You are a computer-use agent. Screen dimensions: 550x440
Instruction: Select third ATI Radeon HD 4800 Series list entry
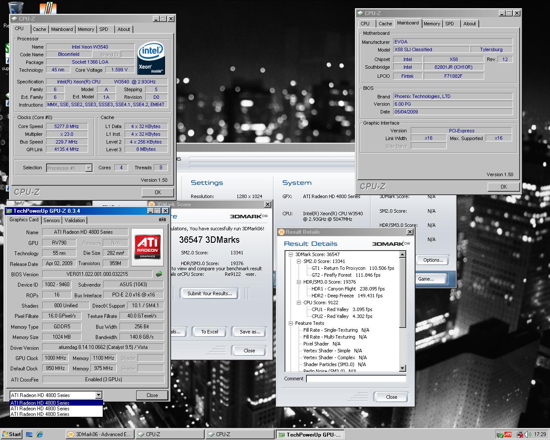56,414
